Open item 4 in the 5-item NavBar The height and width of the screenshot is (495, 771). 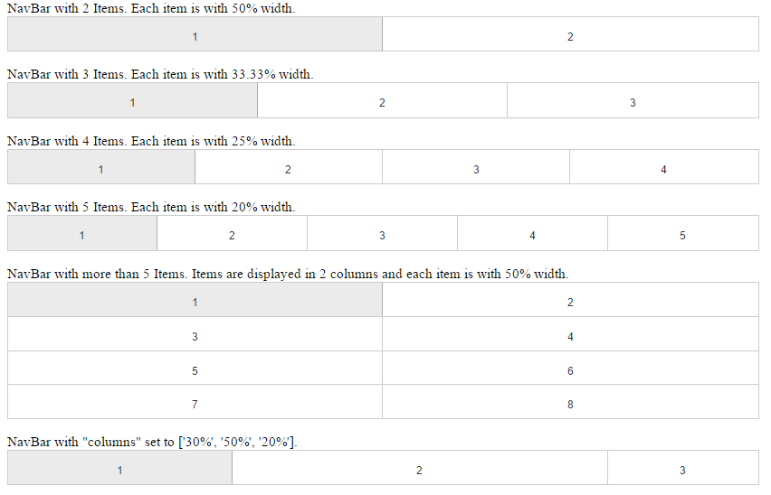(532, 234)
